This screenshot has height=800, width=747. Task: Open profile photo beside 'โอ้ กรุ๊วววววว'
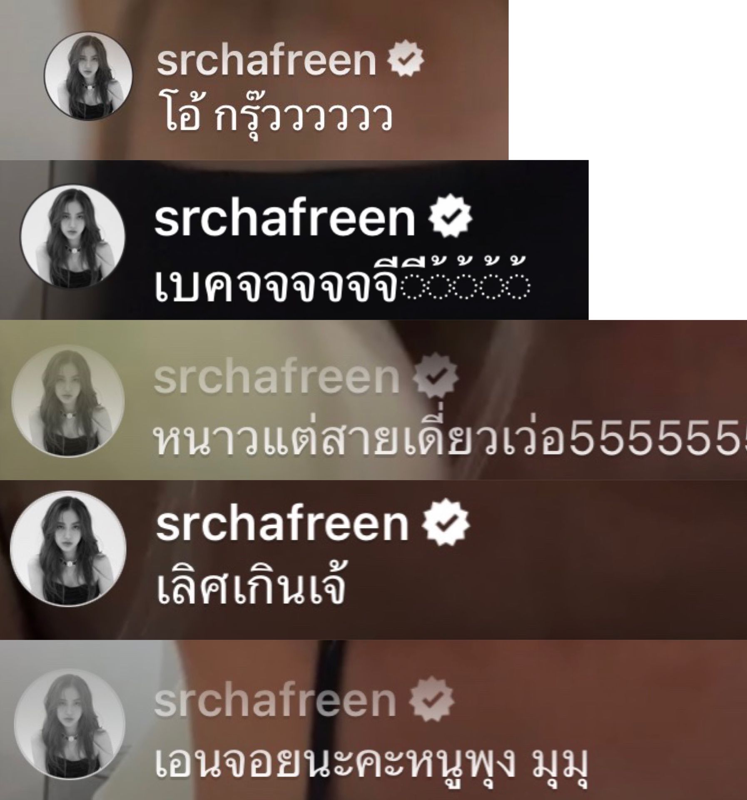pyautogui.click(x=88, y=76)
